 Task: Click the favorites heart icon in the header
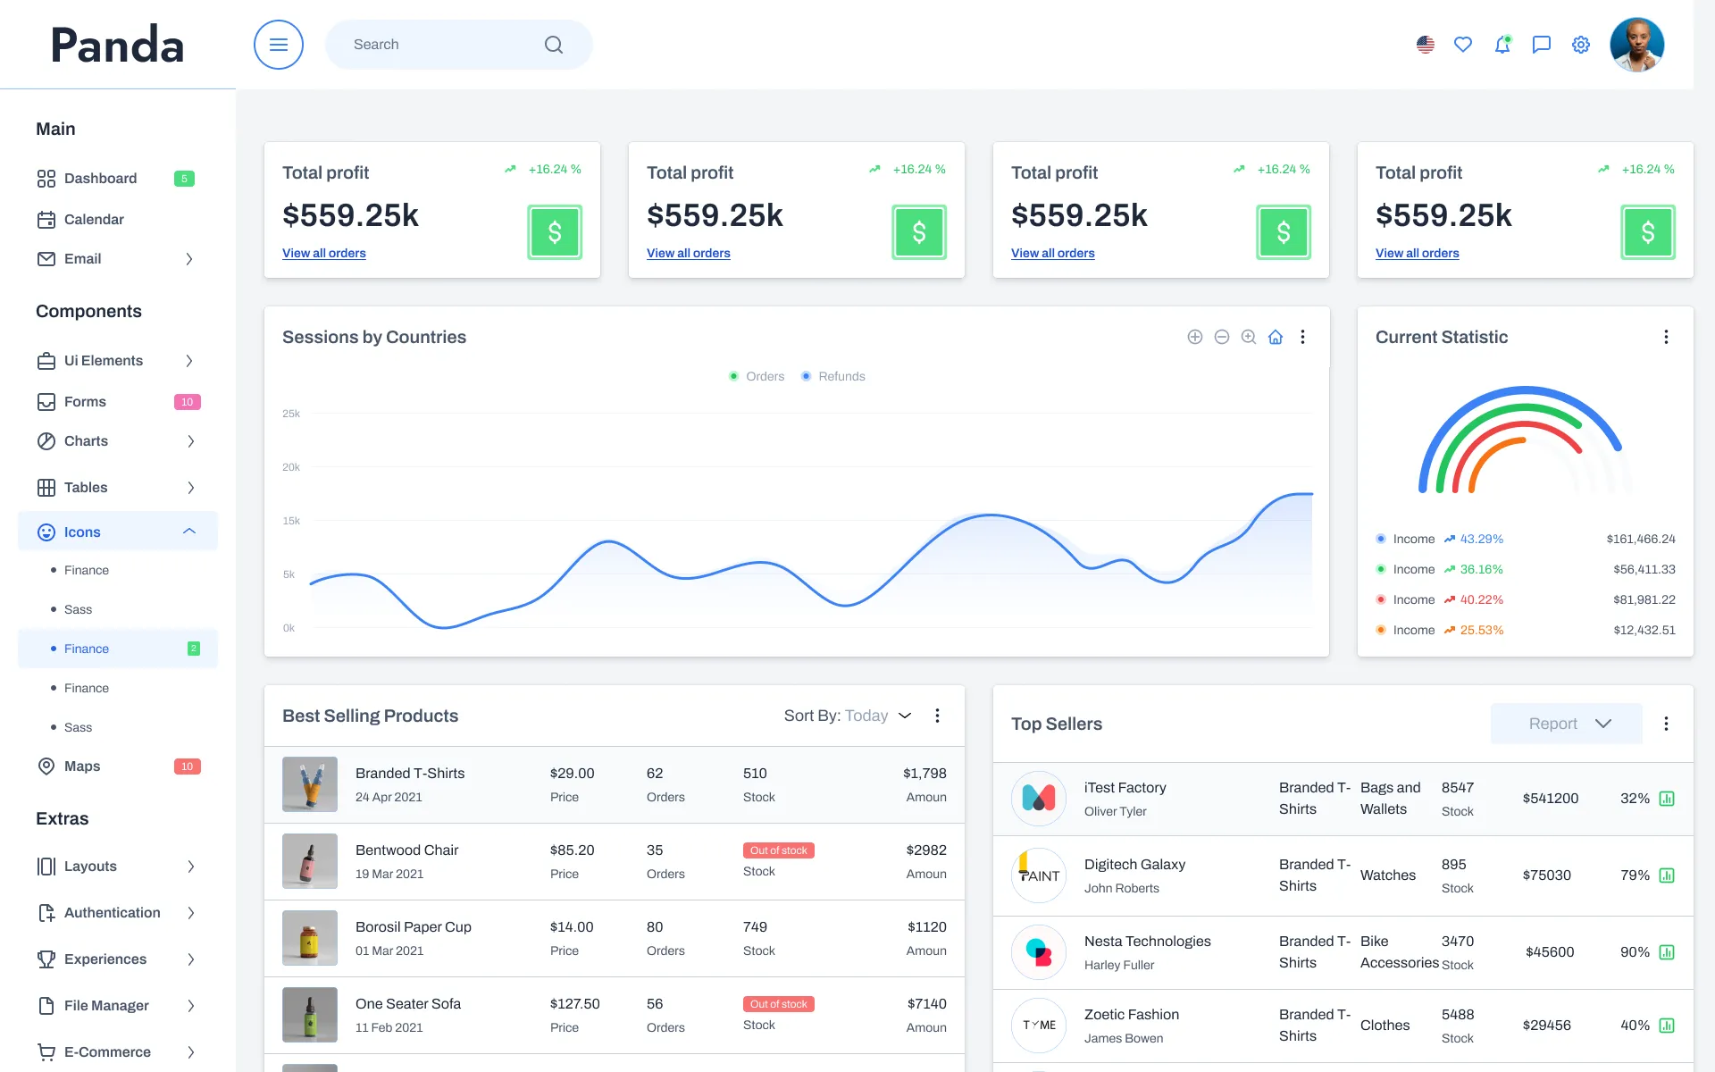pyautogui.click(x=1462, y=44)
